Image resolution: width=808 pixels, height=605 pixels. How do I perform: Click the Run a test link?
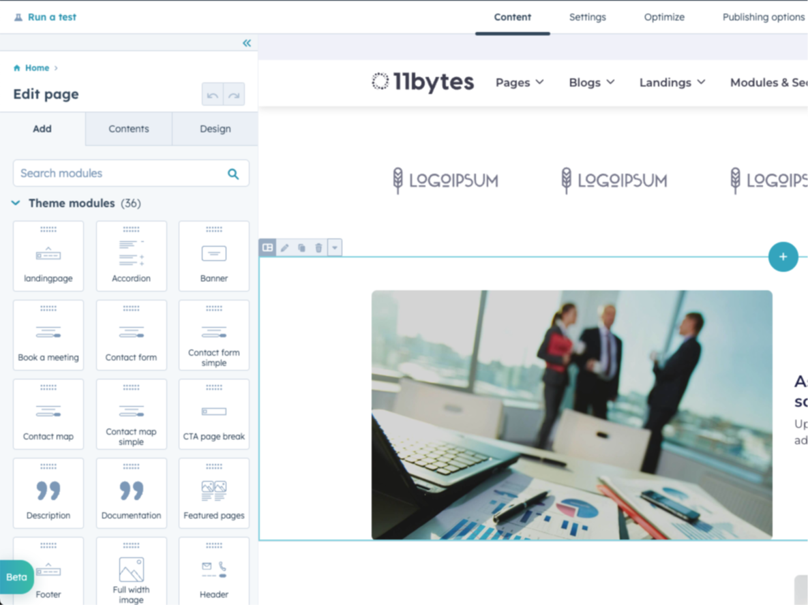coord(46,17)
